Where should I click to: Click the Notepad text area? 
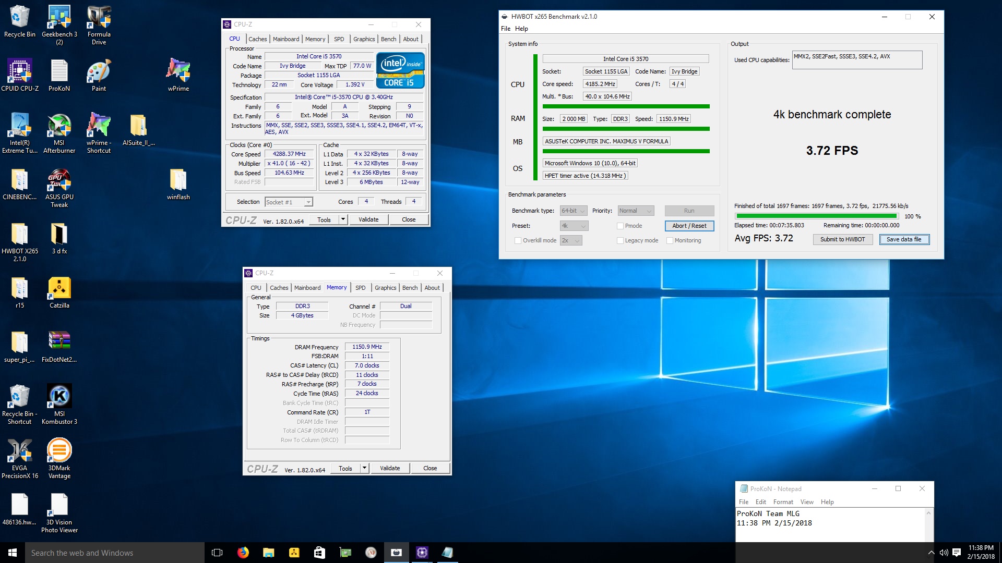[830, 525]
